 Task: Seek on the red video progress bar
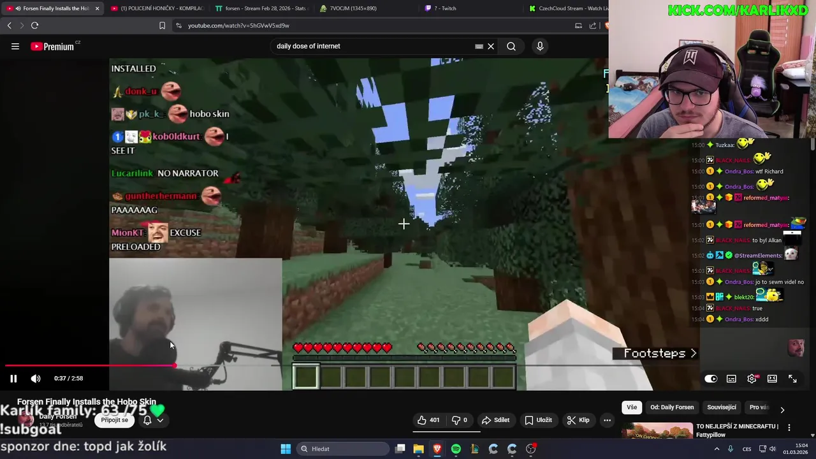tap(89, 365)
